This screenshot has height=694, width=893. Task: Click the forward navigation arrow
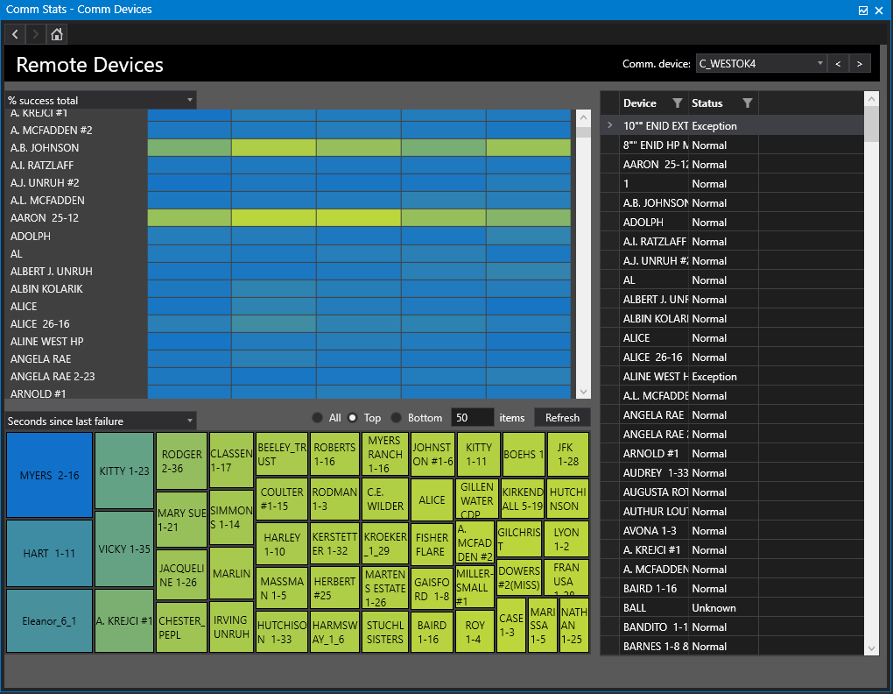[35, 33]
